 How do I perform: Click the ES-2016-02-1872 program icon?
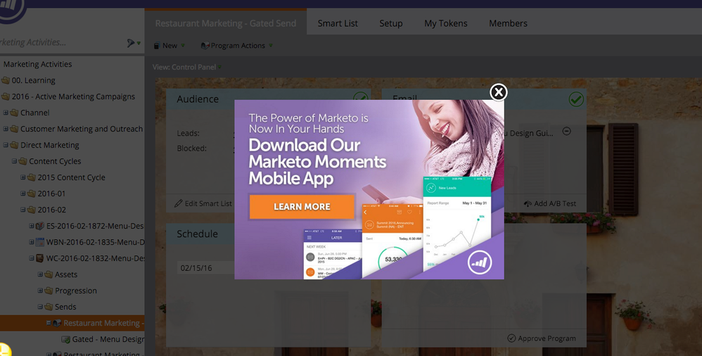click(x=39, y=226)
